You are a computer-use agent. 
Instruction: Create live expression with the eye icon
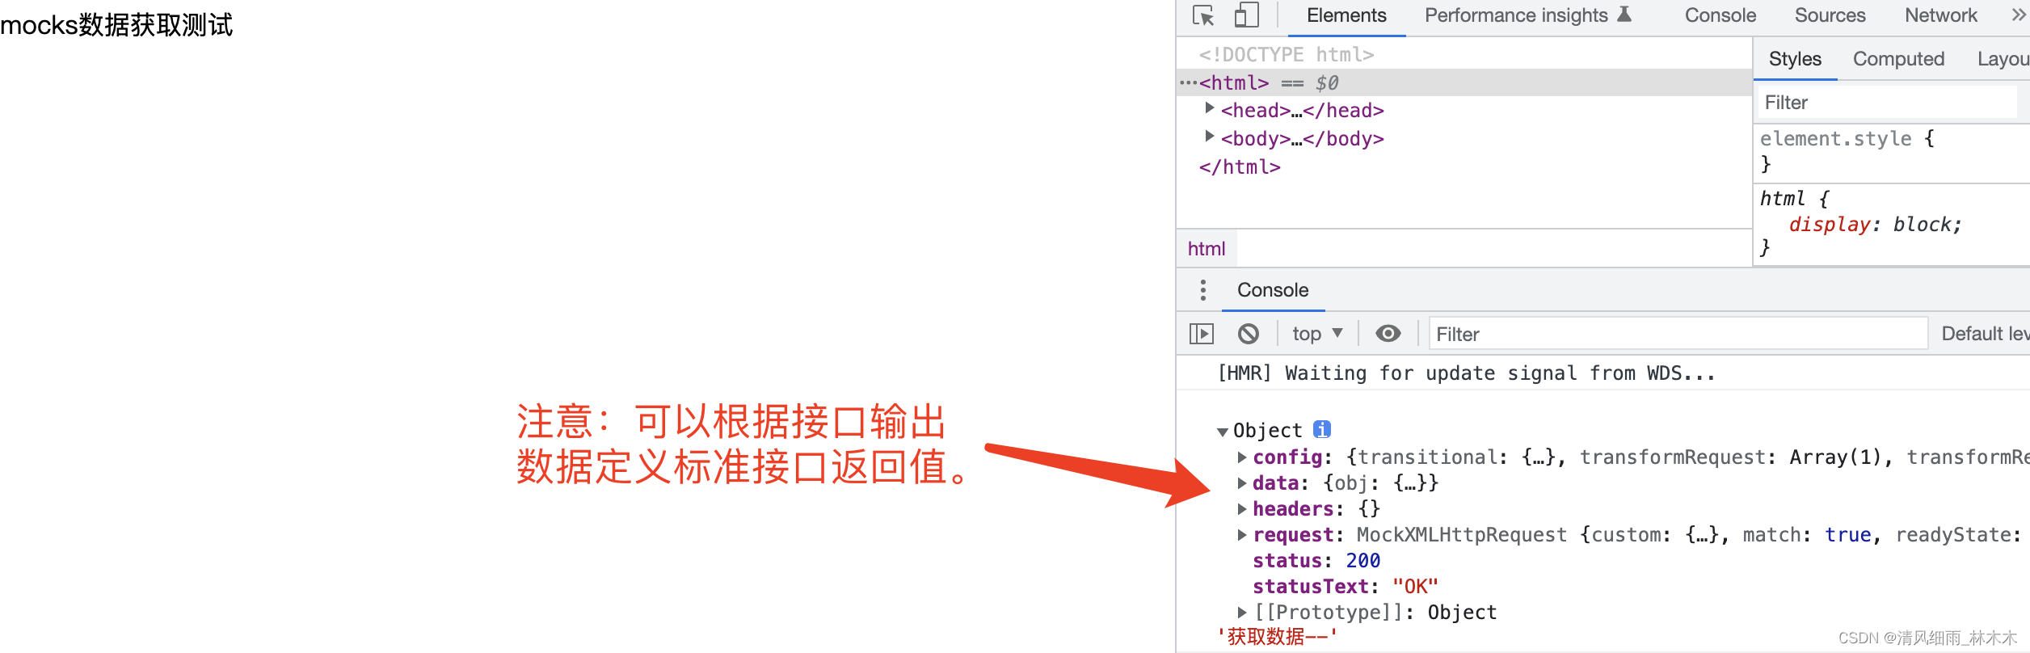[x=1388, y=334]
